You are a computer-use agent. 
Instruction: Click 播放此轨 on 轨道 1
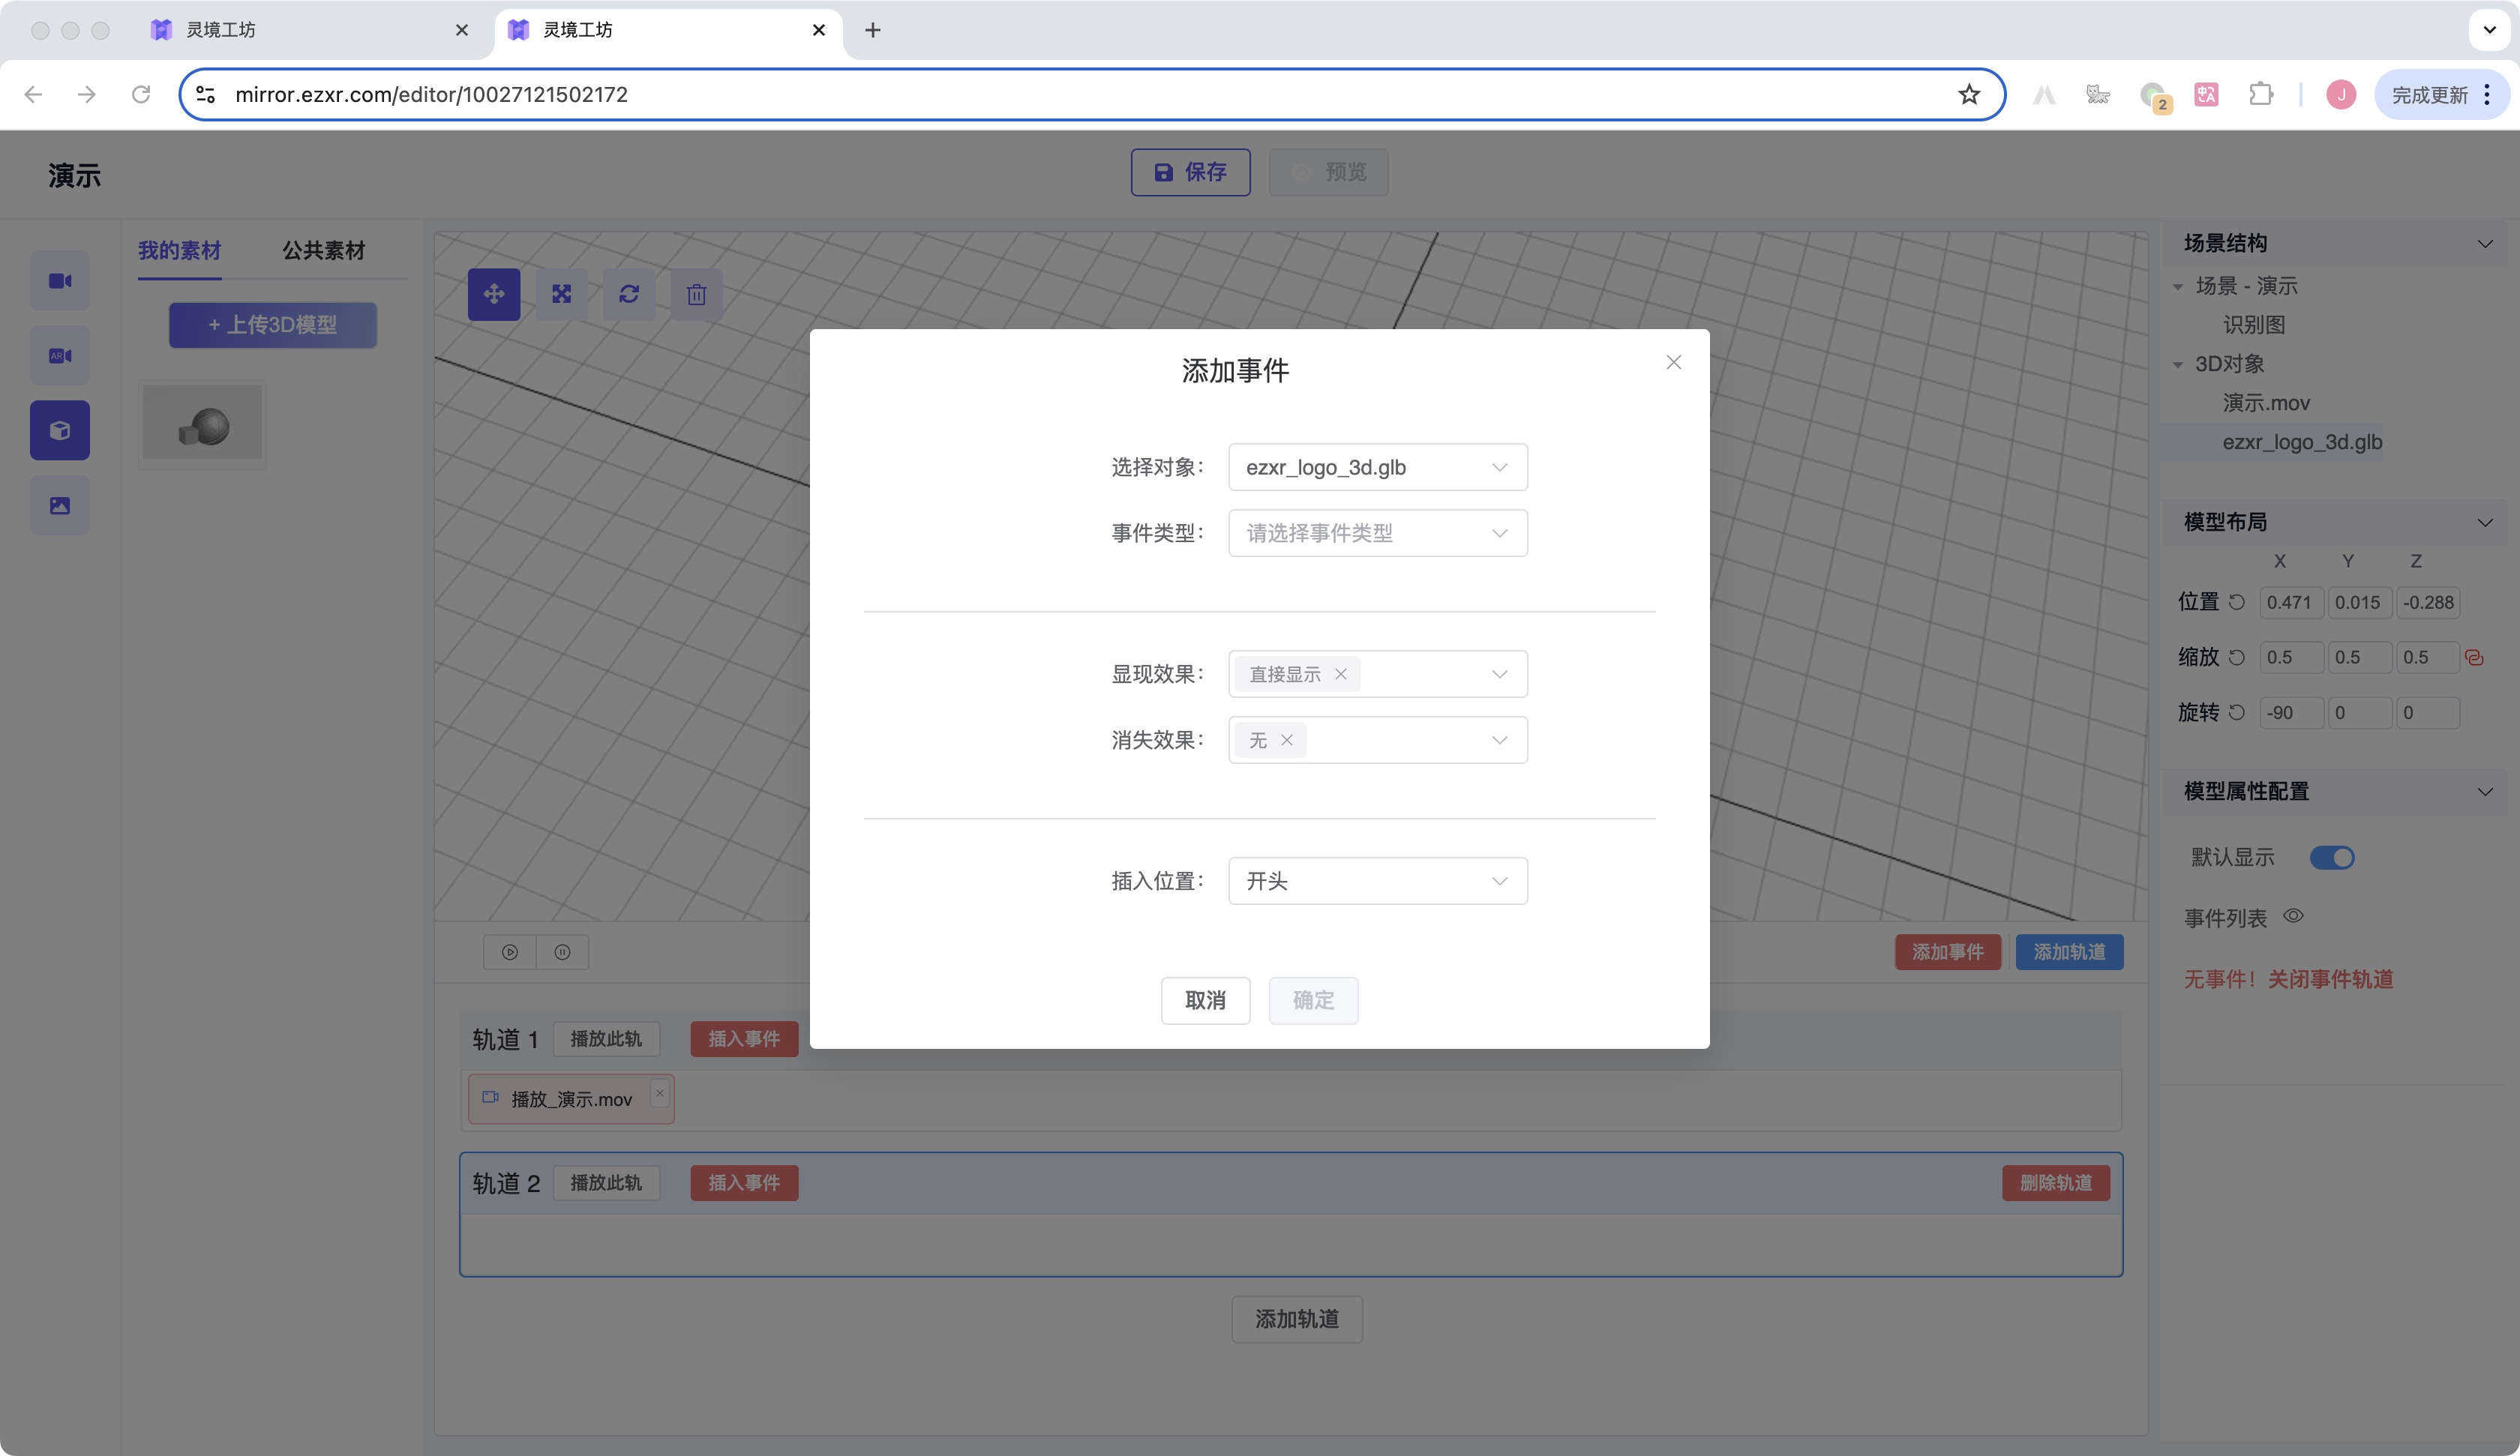(606, 1039)
